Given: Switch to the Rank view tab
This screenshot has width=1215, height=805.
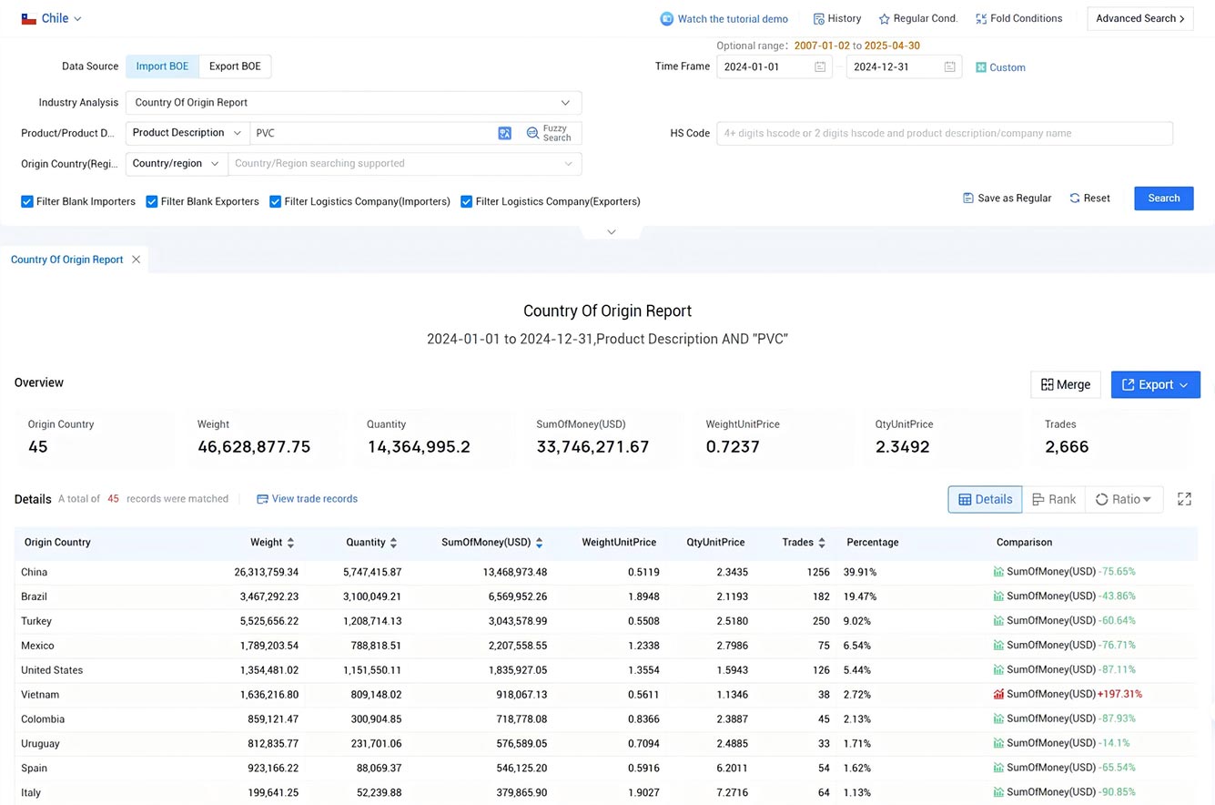Looking at the screenshot, I should click(1053, 499).
